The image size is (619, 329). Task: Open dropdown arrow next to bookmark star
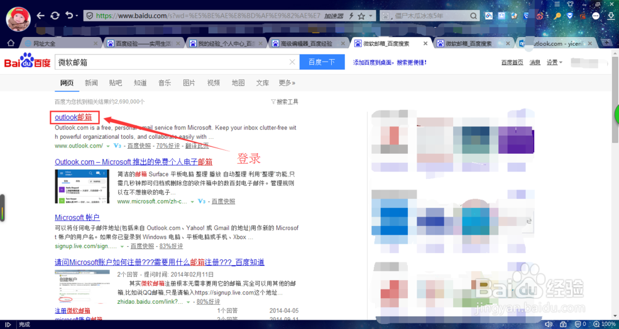(370, 16)
